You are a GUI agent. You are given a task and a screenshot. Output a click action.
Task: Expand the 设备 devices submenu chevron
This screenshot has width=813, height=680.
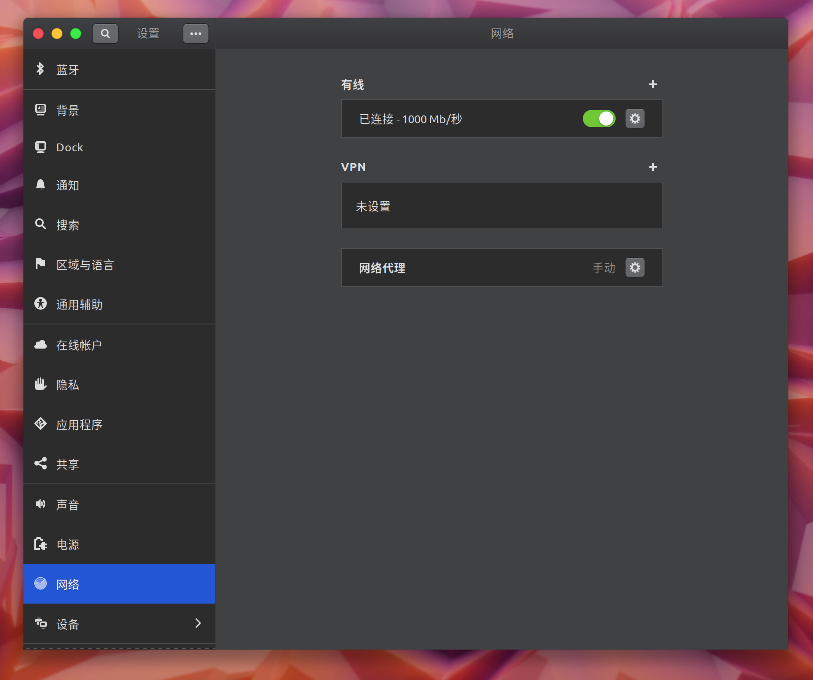[198, 623]
